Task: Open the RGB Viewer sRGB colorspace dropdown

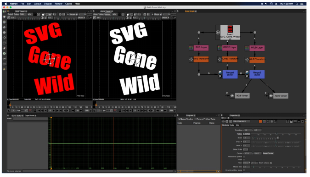Action: 81,17
